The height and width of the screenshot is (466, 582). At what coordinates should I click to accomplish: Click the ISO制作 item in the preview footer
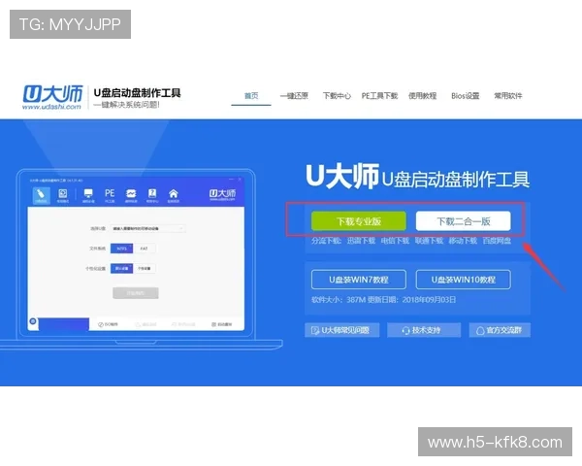tap(108, 324)
